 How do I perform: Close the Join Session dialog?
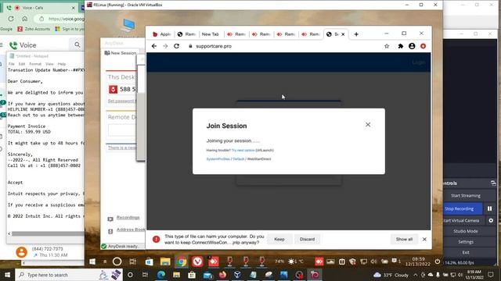click(368, 125)
